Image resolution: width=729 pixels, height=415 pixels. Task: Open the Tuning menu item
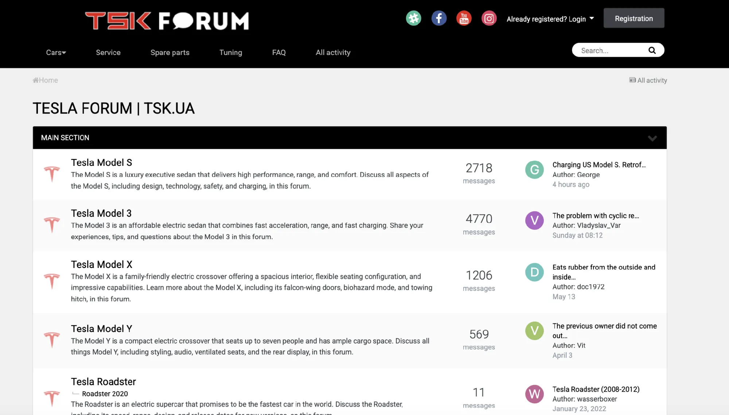point(231,52)
